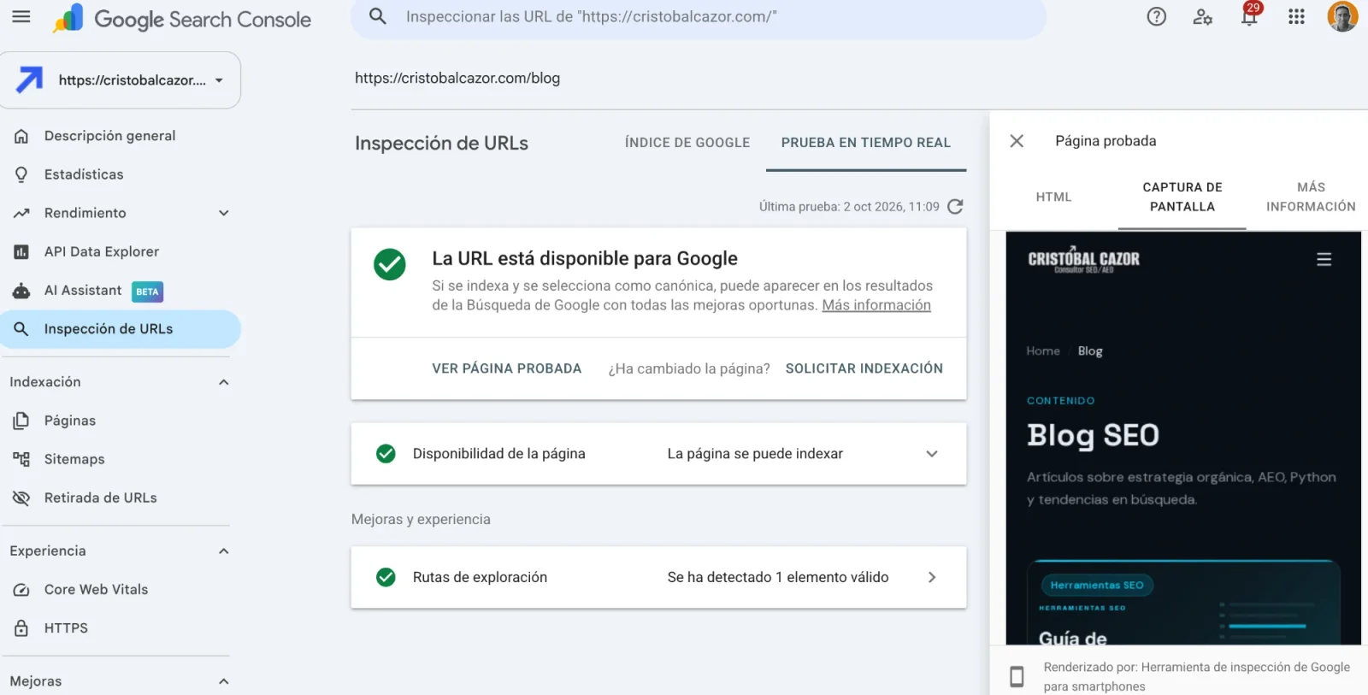
Task: Click green checkmark beside Rutas de exploración
Action: [x=386, y=577]
